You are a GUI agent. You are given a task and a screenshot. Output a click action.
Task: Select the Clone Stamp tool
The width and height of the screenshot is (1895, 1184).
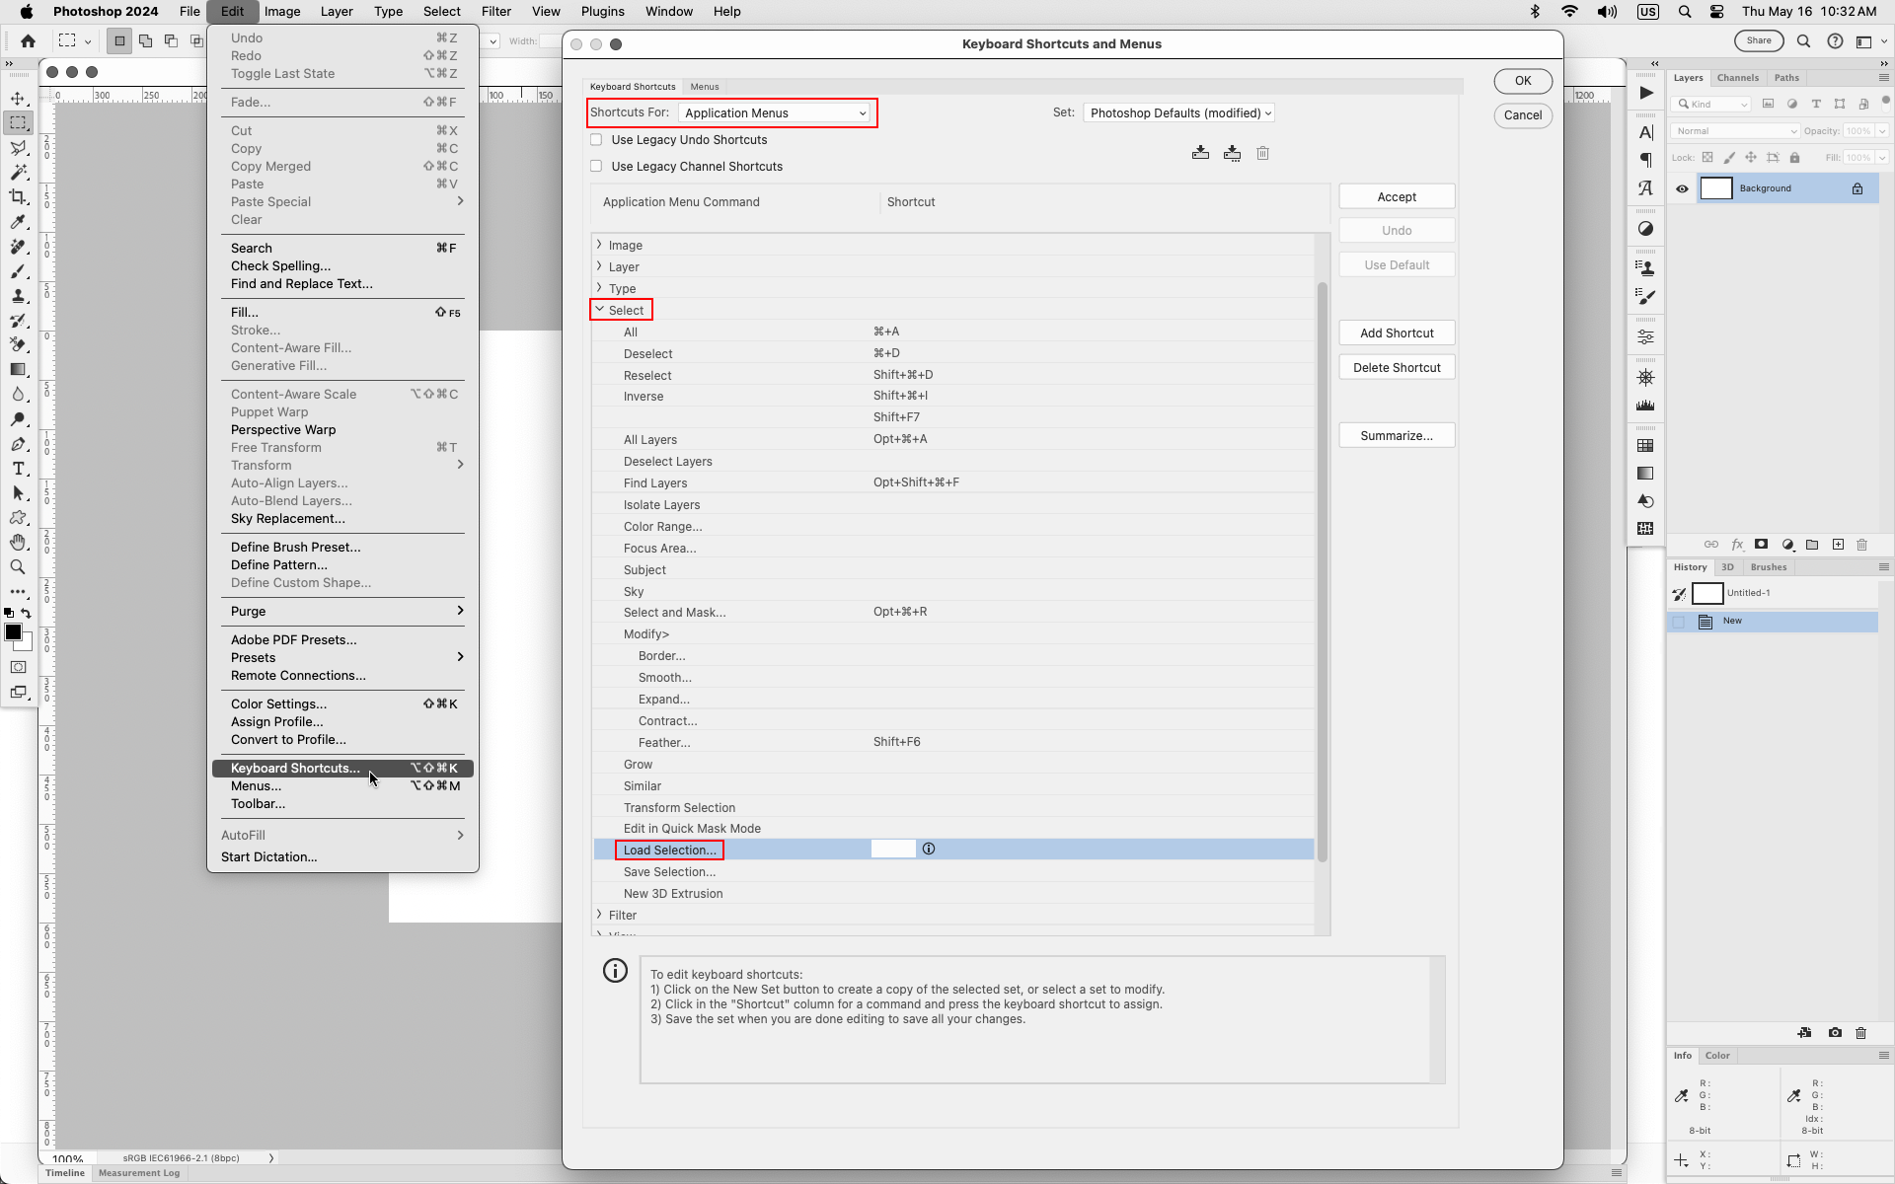click(18, 297)
